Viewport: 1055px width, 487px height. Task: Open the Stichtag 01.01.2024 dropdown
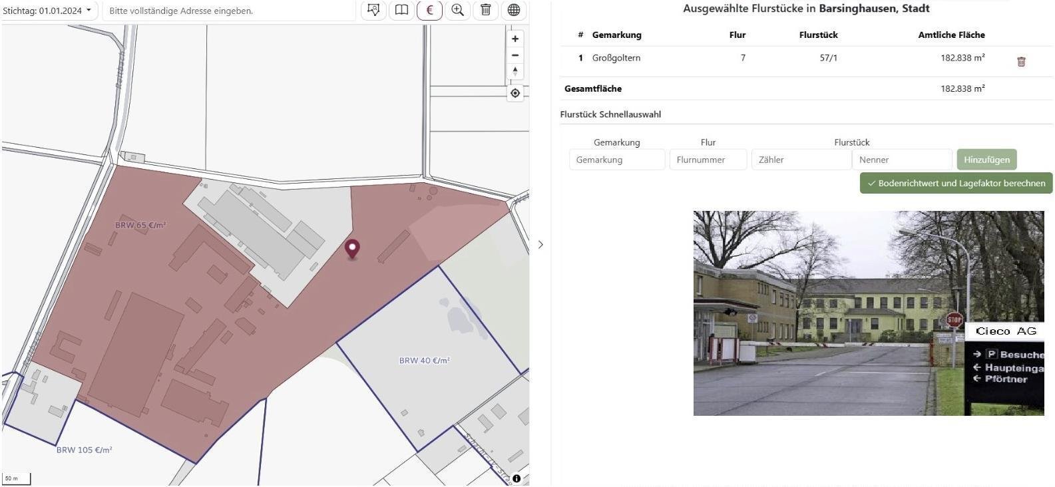[x=48, y=11]
